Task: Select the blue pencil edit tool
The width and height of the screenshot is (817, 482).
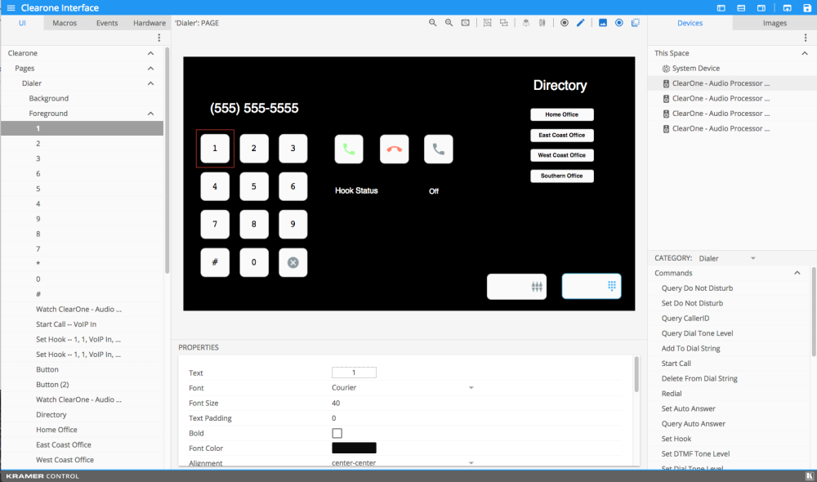Action: pyautogui.click(x=580, y=23)
